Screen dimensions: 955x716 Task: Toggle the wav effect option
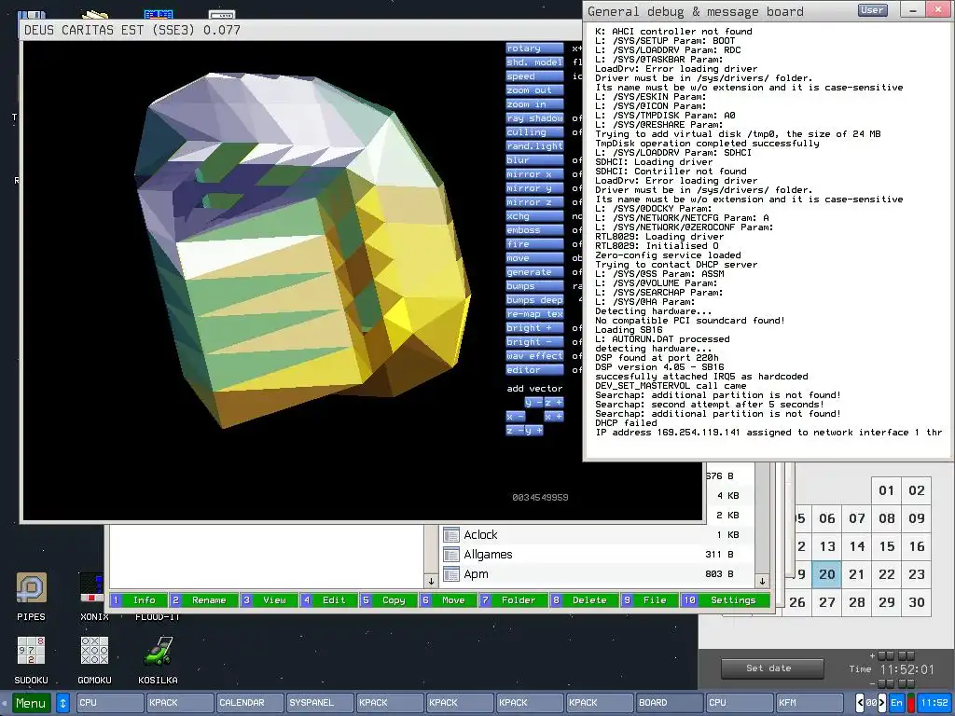click(534, 356)
